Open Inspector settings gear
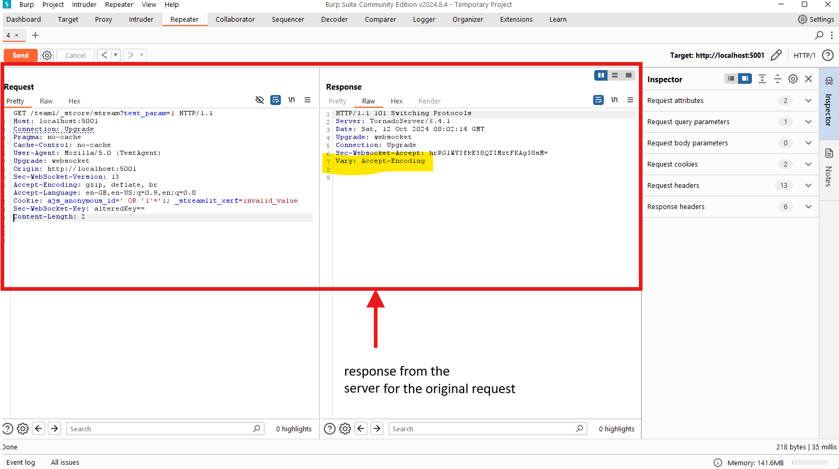The height and width of the screenshot is (469, 839). click(x=793, y=79)
